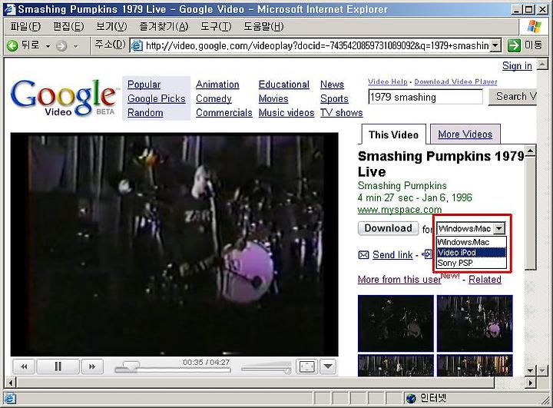Browse the TV shows category

click(x=341, y=113)
